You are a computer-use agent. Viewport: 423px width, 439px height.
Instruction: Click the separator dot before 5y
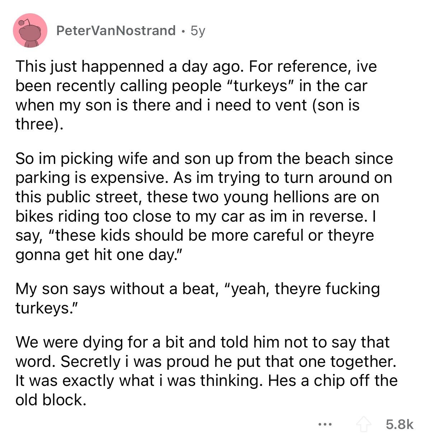coord(183,31)
